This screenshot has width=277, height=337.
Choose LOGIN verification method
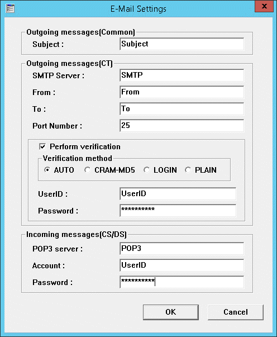coord(146,170)
